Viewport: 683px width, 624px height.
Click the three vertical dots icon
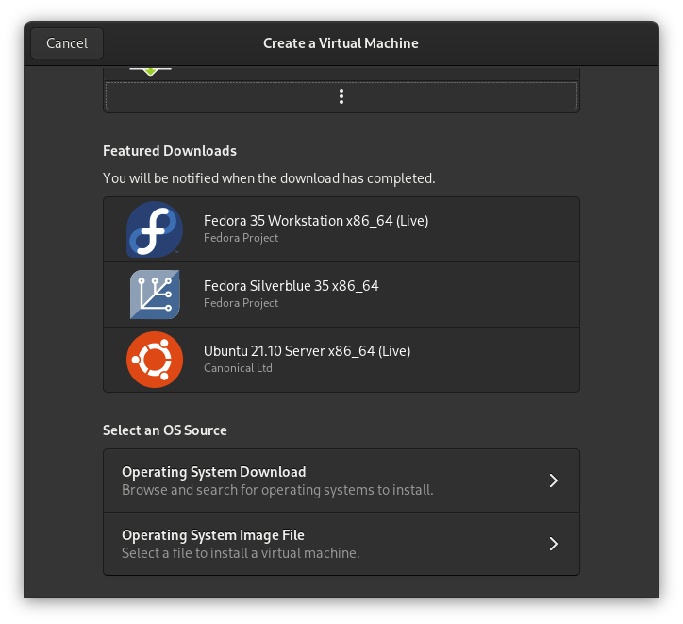click(341, 96)
